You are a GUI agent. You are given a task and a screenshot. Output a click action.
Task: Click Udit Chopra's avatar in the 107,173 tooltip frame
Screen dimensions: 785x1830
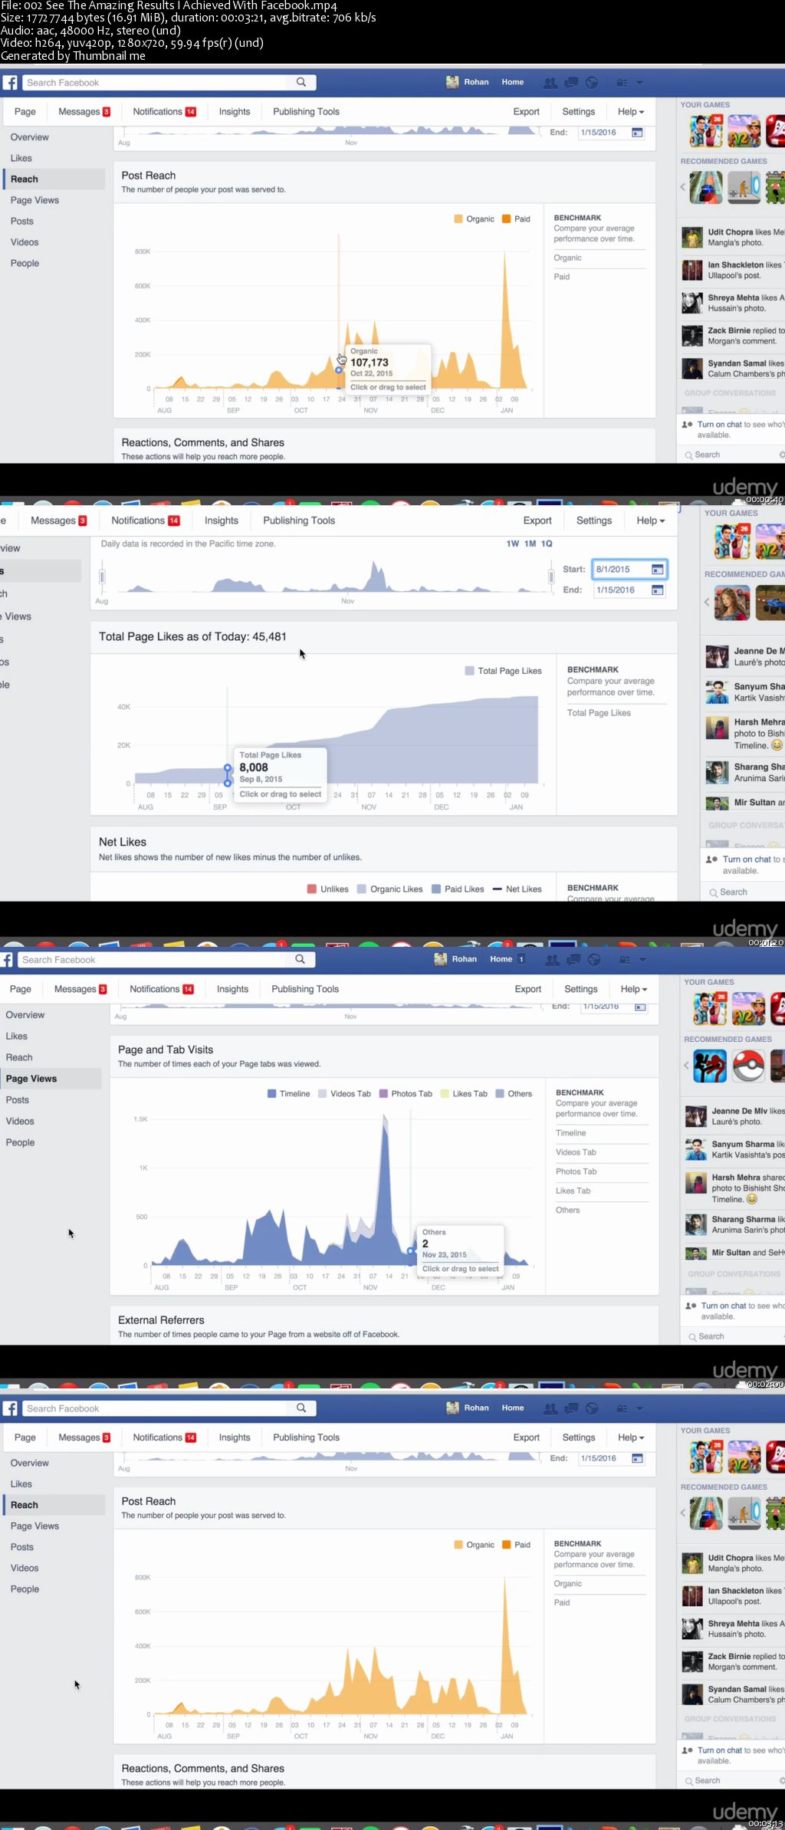(693, 238)
